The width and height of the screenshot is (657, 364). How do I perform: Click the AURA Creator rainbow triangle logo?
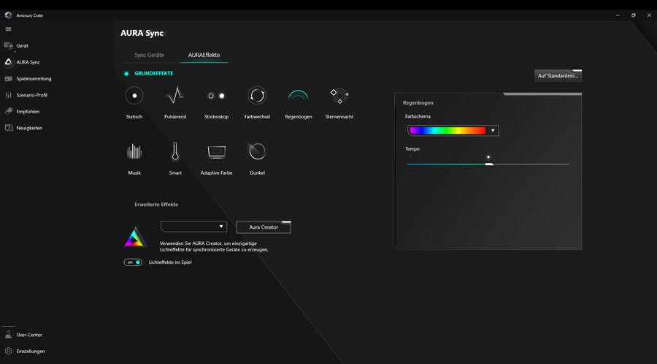(x=135, y=237)
